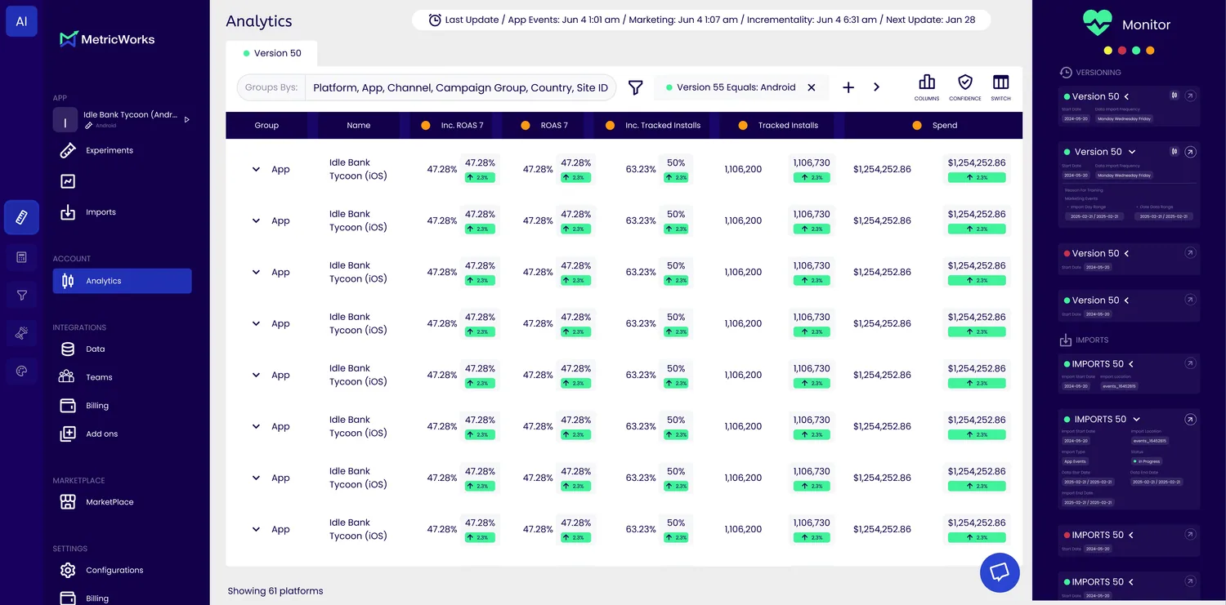
Task: Open the calculator icon in left rail
Action: (x=21, y=257)
